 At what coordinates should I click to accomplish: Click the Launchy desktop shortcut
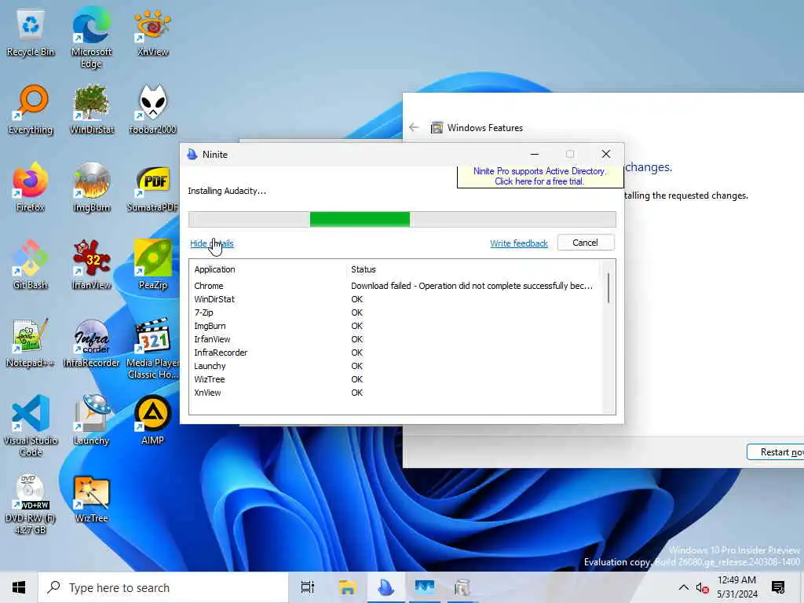coord(91,421)
